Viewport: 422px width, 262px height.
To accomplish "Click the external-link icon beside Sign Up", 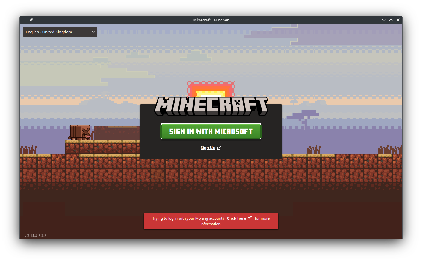I will pos(219,148).
